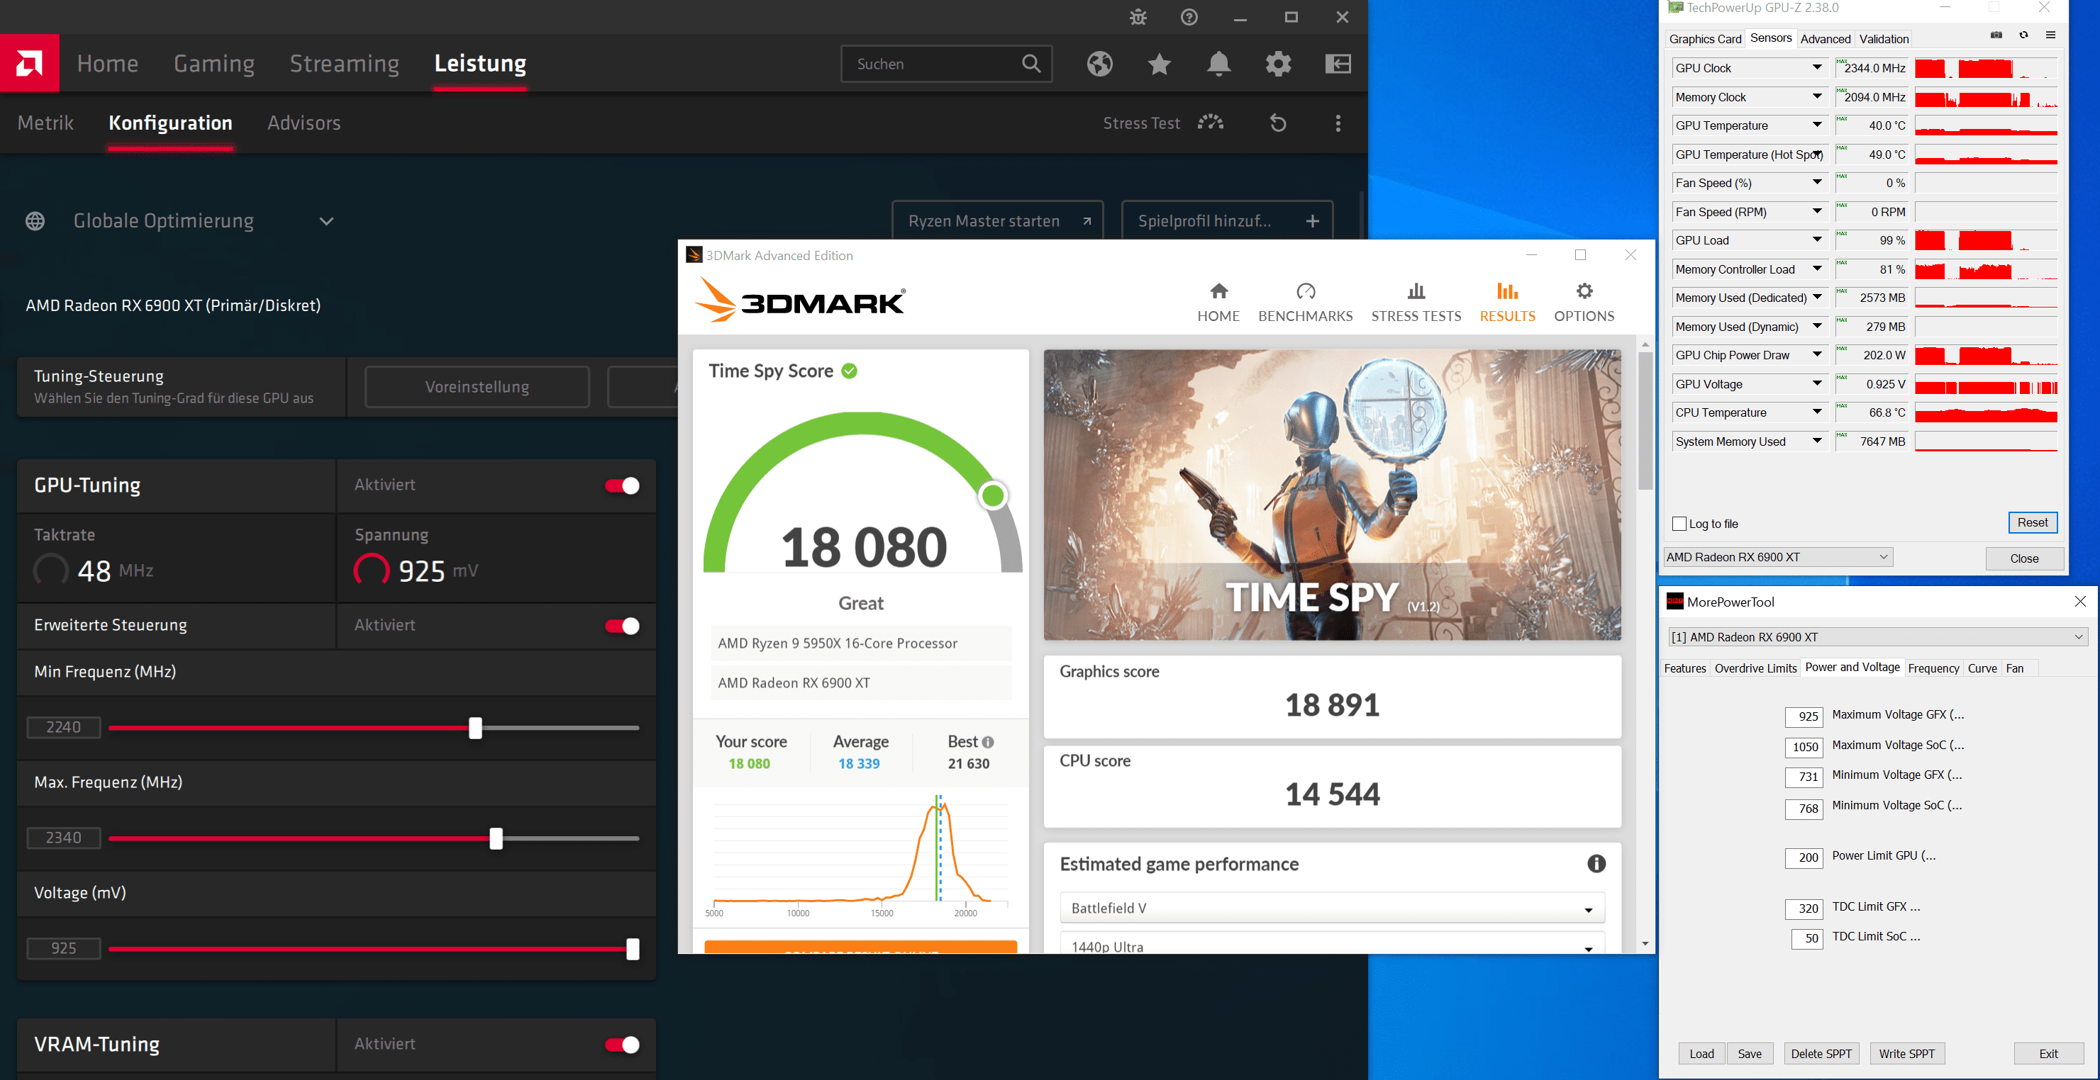Open the GPU Load sensor dropdown

1816,240
